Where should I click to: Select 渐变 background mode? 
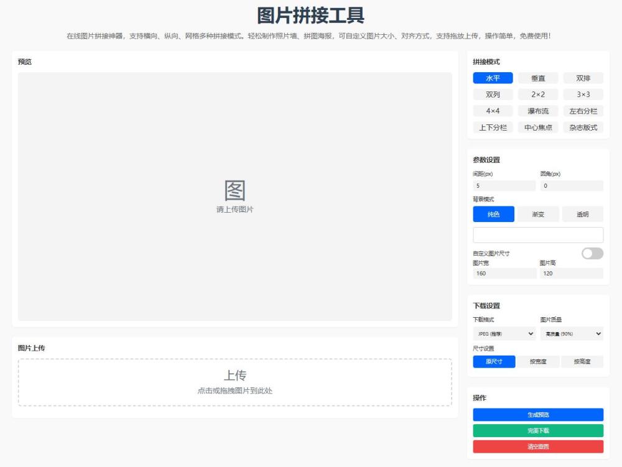(537, 214)
